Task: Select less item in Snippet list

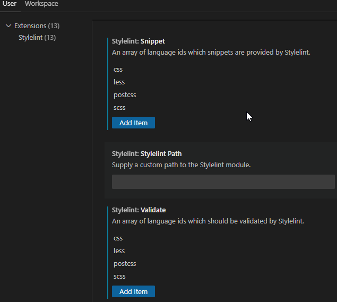Action: [x=119, y=82]
